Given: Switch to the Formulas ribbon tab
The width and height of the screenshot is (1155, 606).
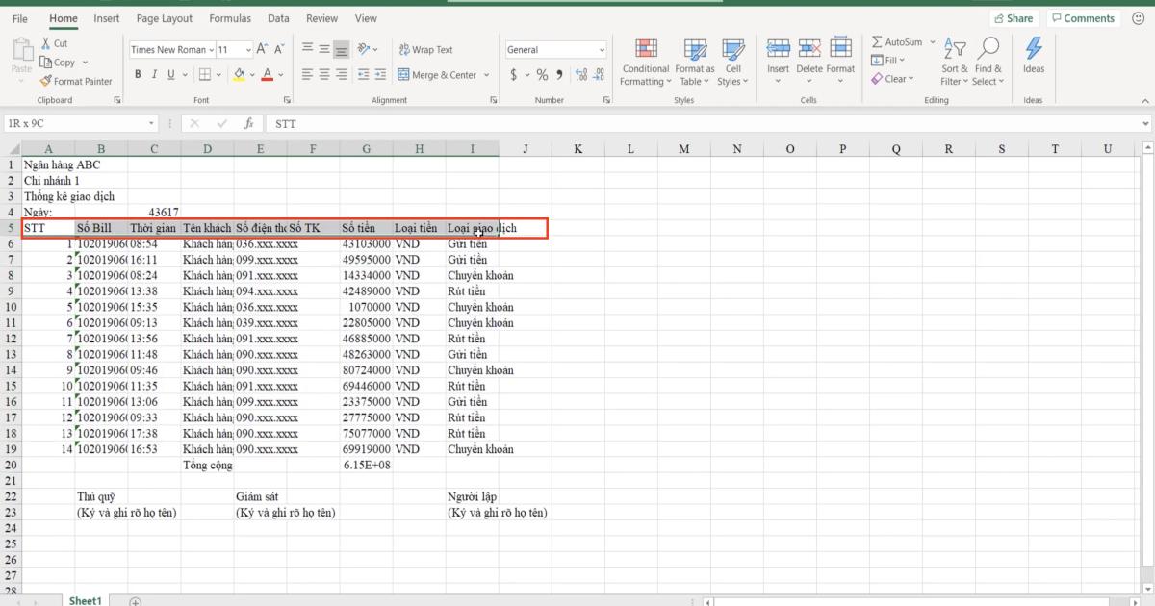Looking at the screenshot, I should click(x=230, y=17).
